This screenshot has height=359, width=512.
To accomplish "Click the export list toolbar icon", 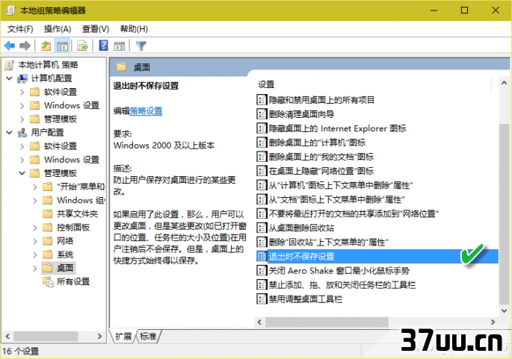I will [x=83, y=46].
